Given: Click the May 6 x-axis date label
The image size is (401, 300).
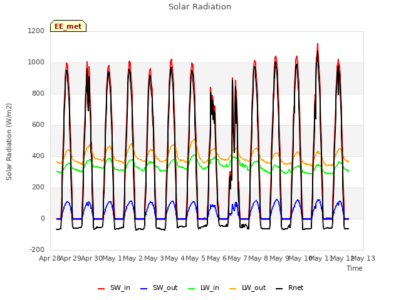Looking at the screenshot, I should pyautogui.click(x=217, y=258).
